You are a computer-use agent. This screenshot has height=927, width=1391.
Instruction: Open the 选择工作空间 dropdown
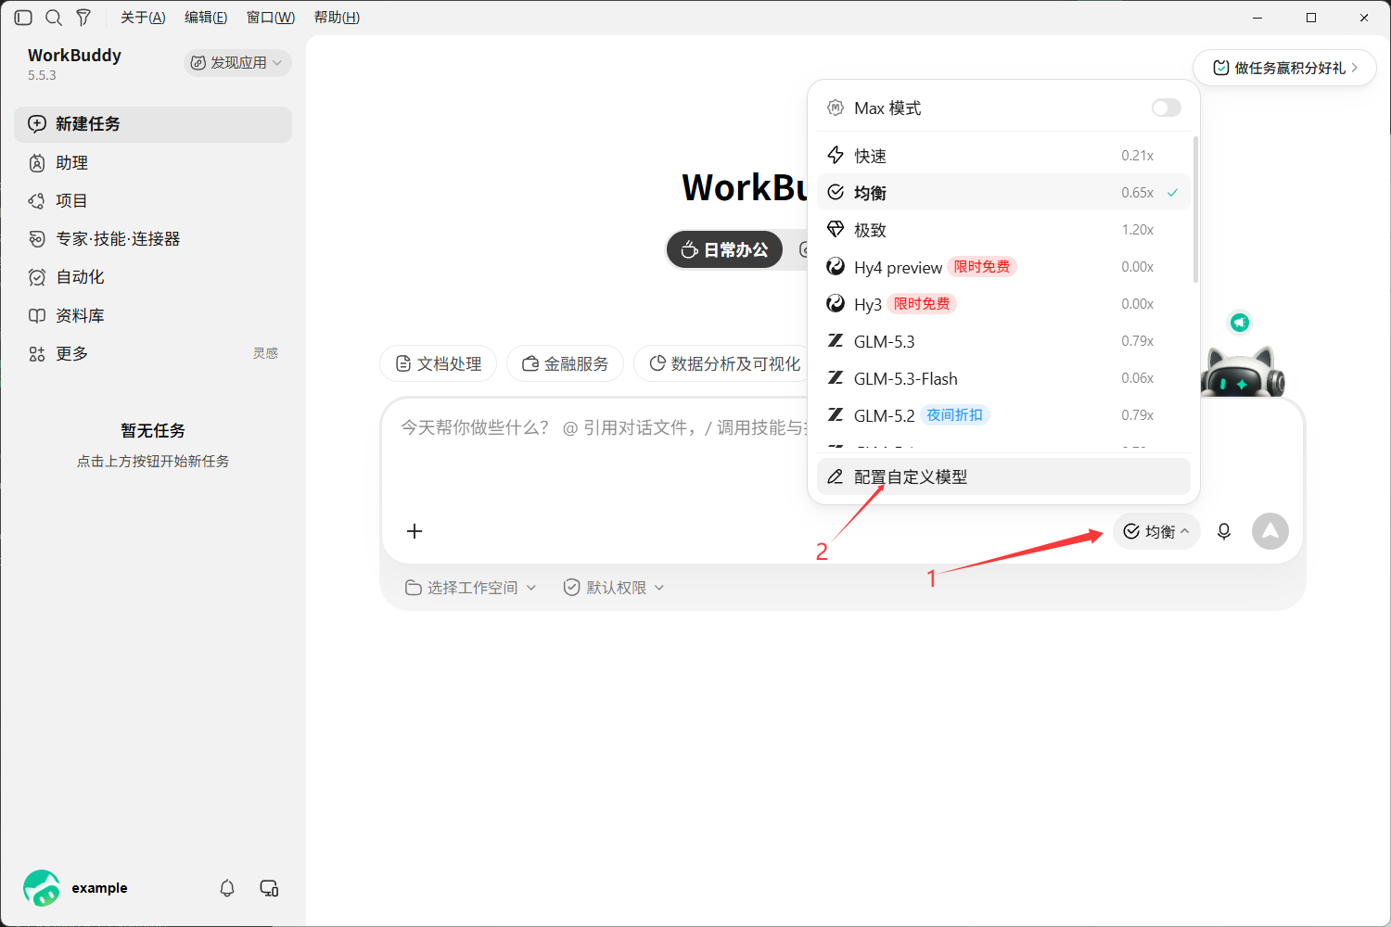pos(471,588)
